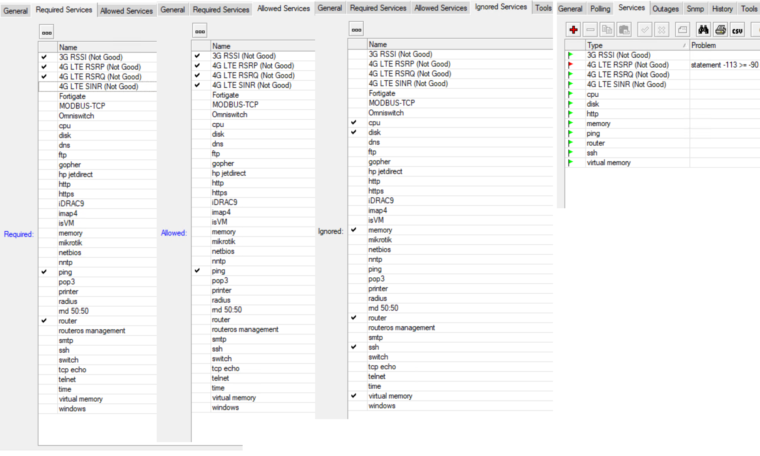Image resolution: width=760 pixels, height=456 pixels.
Task: Click the grey checkmark enable icon
Action: [645, 30]
